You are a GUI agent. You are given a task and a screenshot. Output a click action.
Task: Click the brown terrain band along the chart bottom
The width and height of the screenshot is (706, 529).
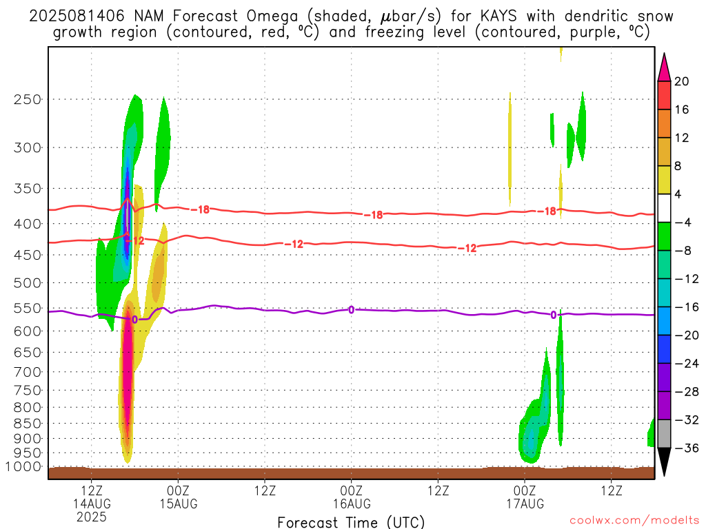(x=351, y=473)
